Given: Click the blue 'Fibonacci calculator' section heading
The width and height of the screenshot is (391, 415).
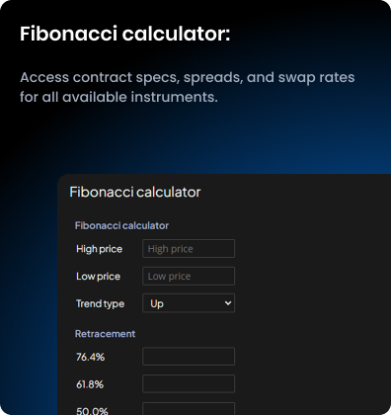Looking at the screenshot, I should click(121, 225).
